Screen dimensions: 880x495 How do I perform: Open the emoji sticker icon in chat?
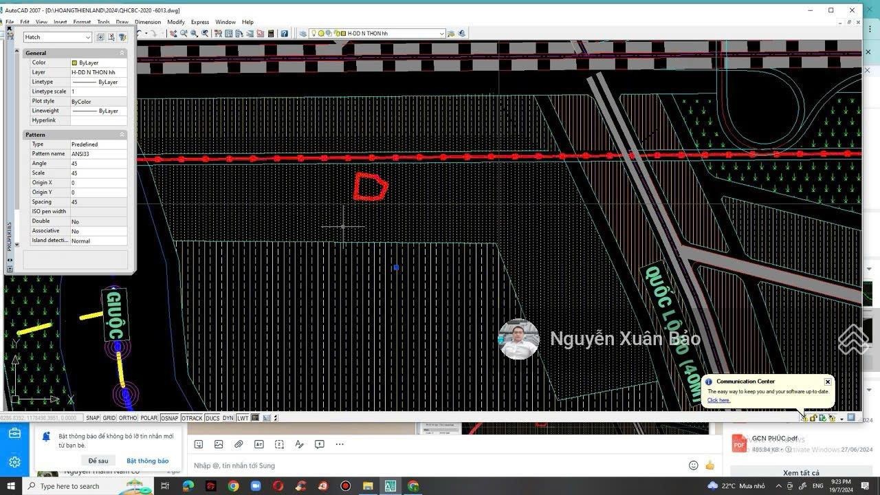coord(199,444)
